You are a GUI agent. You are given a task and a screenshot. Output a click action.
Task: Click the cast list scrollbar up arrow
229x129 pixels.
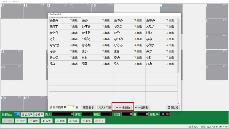point(179,18)
